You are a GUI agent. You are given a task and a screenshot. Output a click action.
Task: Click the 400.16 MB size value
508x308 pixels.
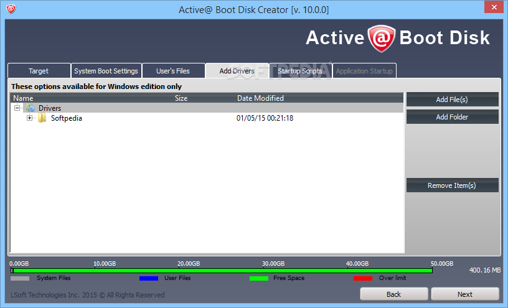(485, 270)
